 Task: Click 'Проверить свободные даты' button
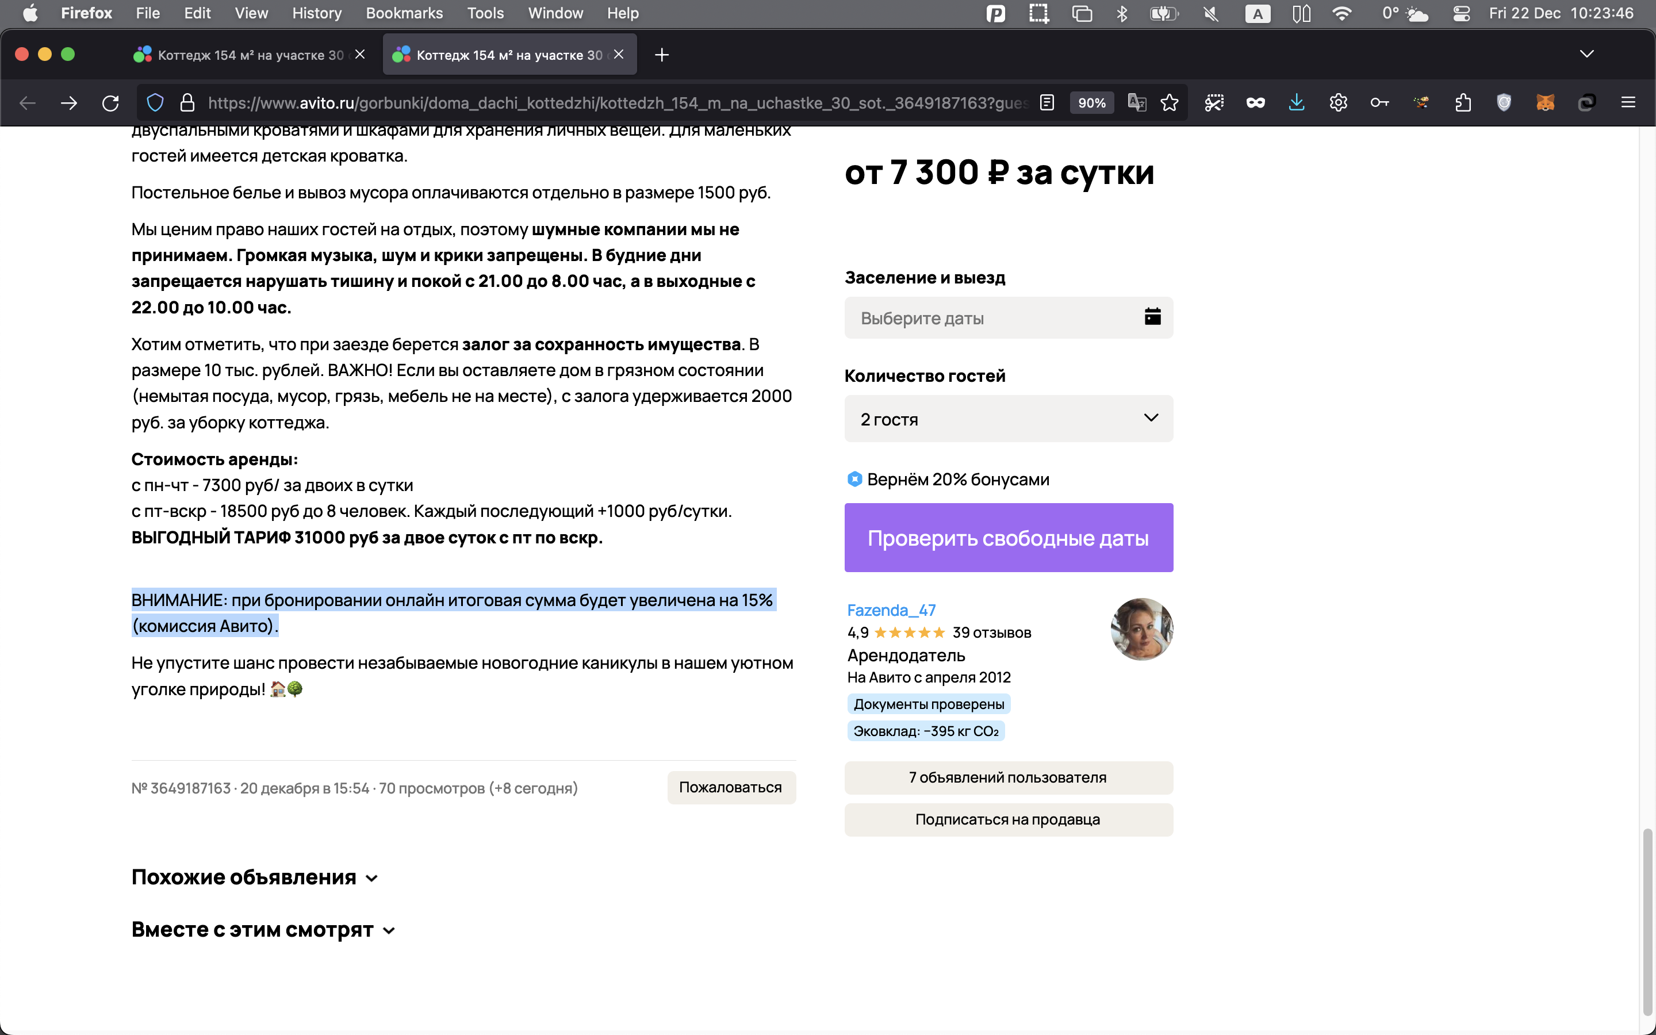(x=1008, y=538)
